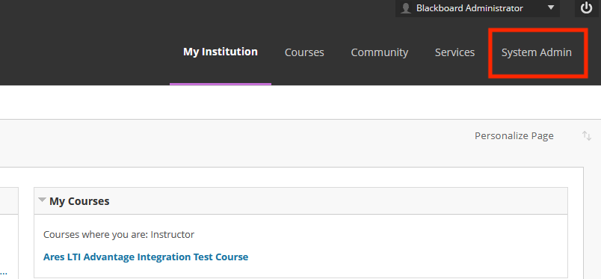Click the truncated ellipsis link at left
Screen dimensions: 601x279
tap(4, 272)
